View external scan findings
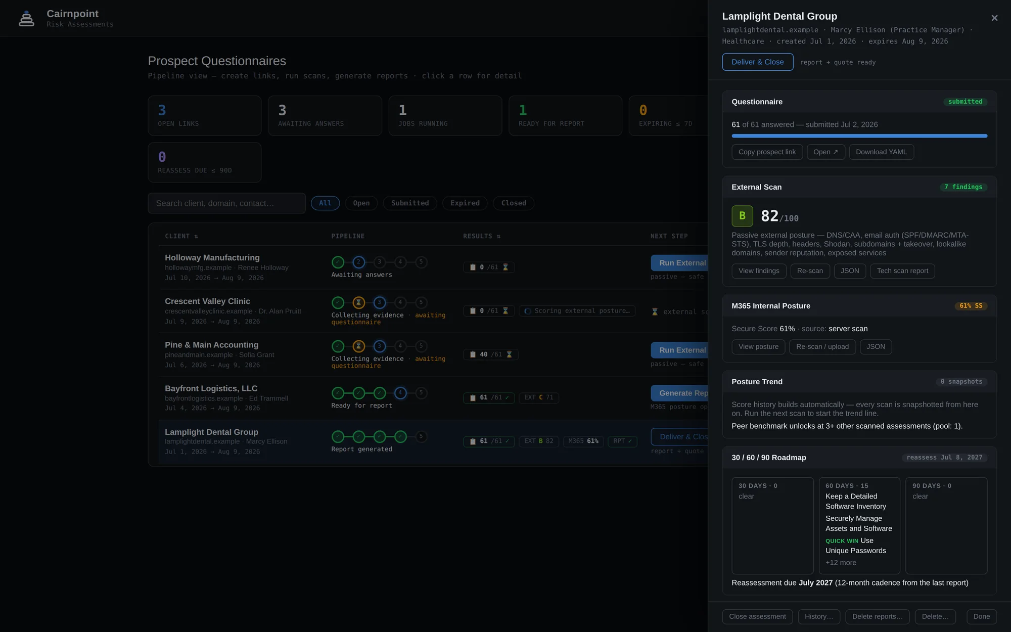 pyautogui.click(x=759, y=271)
